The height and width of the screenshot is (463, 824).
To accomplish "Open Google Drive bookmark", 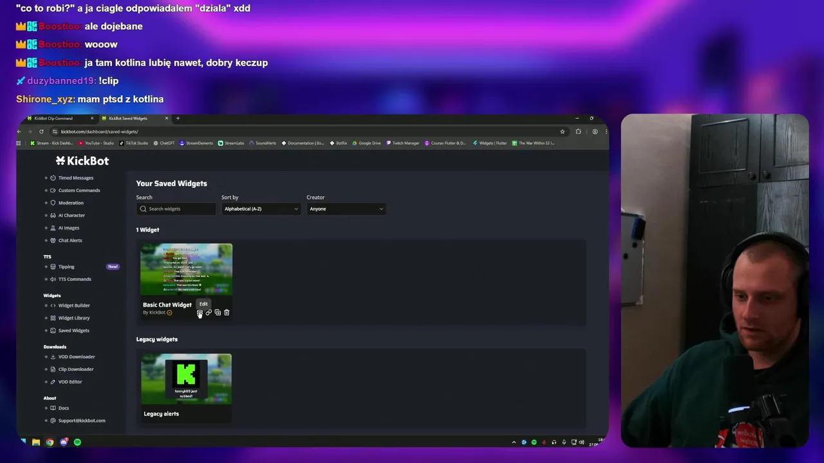I will (x=367, y=143).
